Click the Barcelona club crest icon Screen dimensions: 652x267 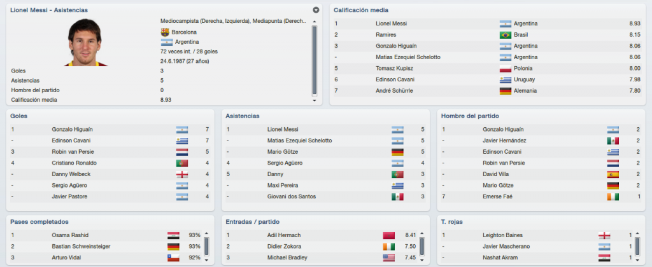(165, 32)
